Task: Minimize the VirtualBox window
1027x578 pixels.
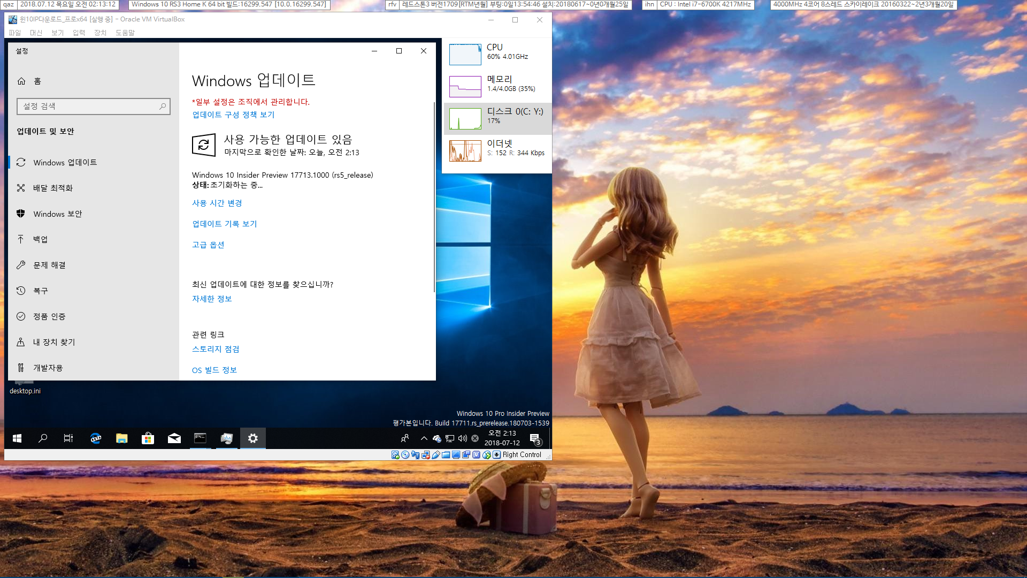Action: [x=491, y=20]
